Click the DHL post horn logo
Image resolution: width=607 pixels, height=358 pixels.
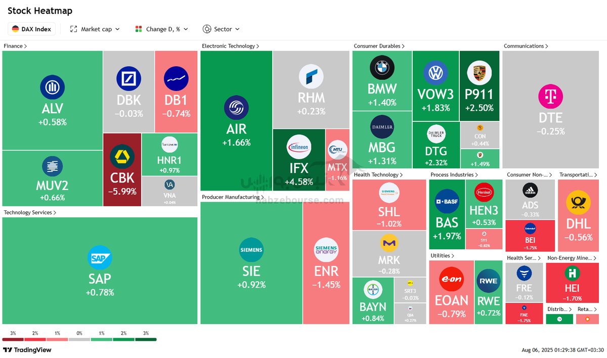point(578,203)
